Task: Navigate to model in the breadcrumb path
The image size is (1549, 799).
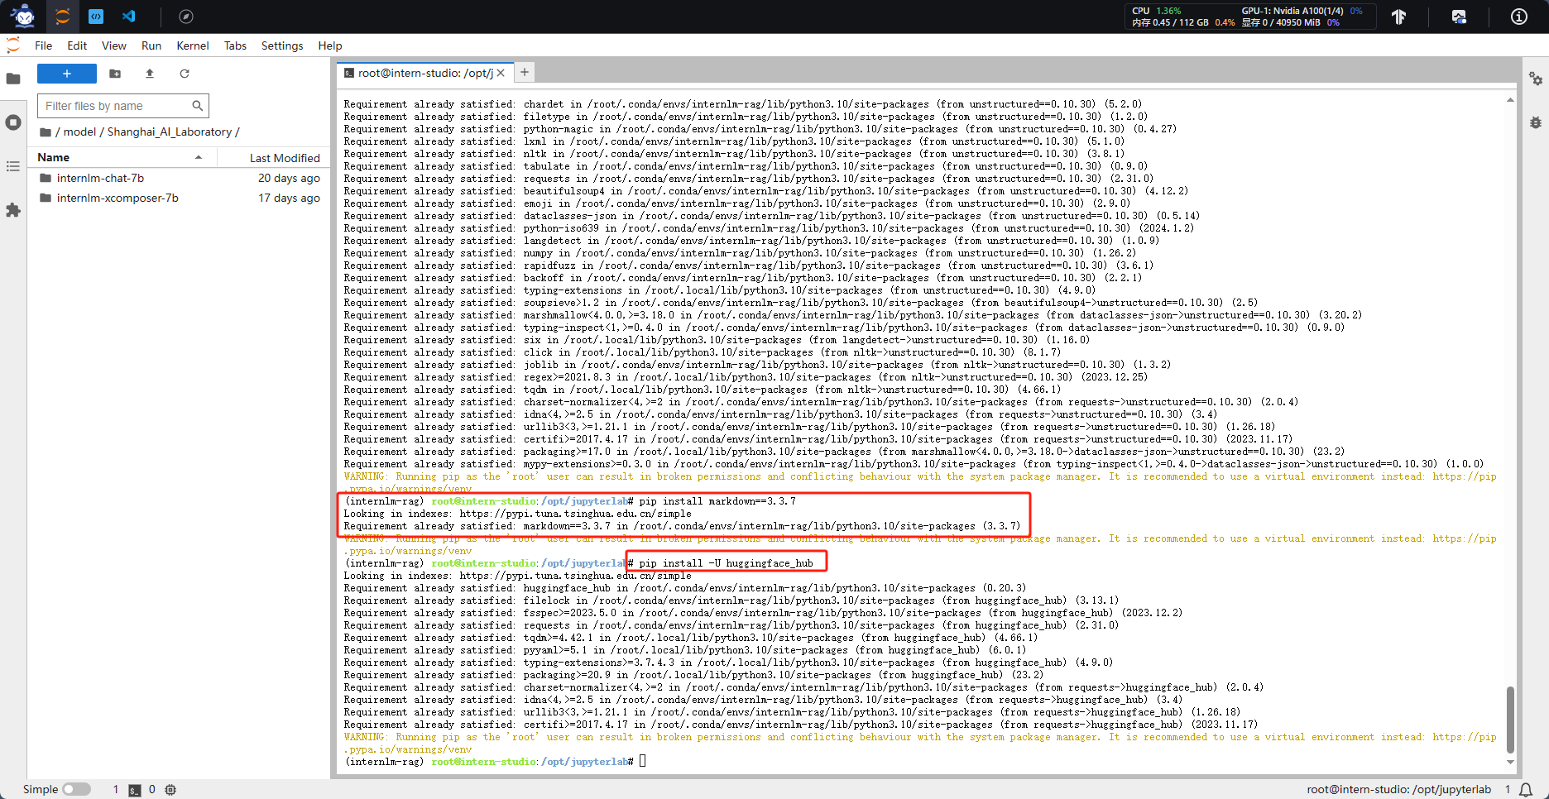Action: tap(79, 132)
